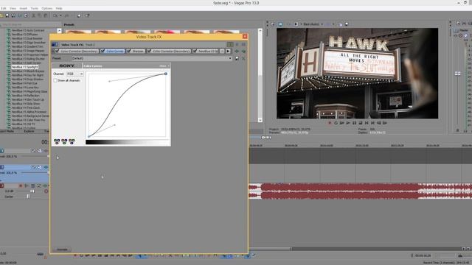Click the Loop Playback button under preview

click(x=336, y=123)
